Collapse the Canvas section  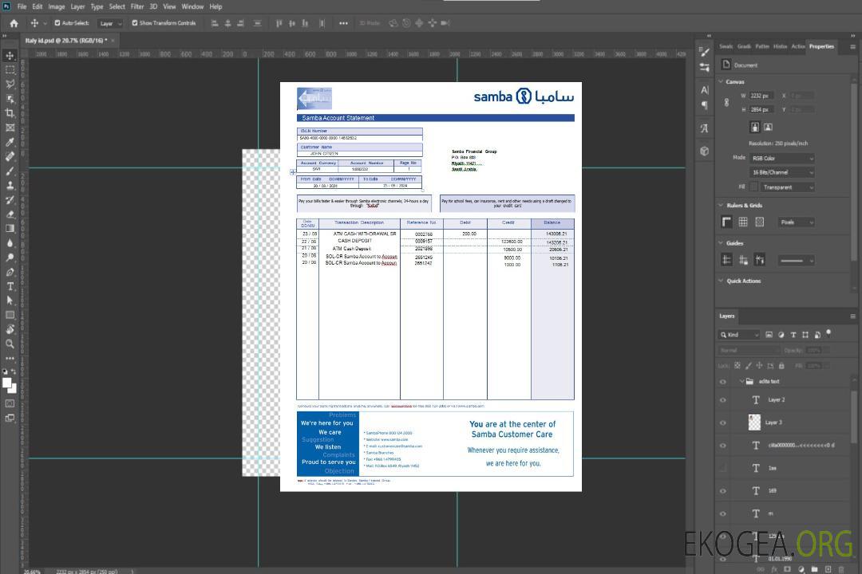(x=721, y=81)
